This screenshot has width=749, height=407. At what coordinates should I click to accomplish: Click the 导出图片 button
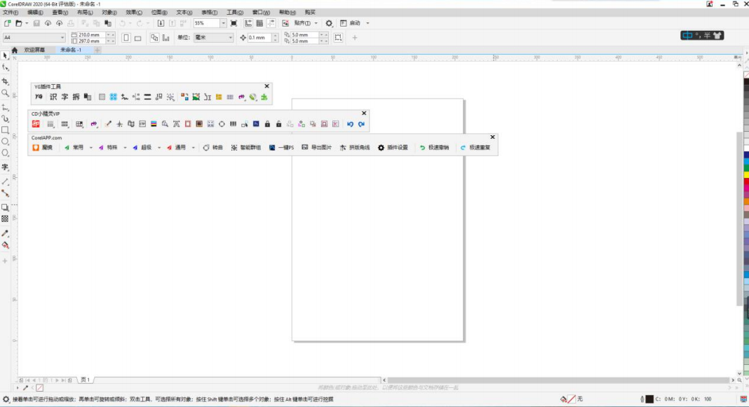[x=317, y=148]
